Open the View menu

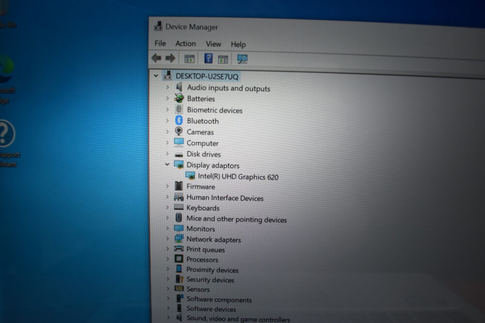click(x=213, y=44)
